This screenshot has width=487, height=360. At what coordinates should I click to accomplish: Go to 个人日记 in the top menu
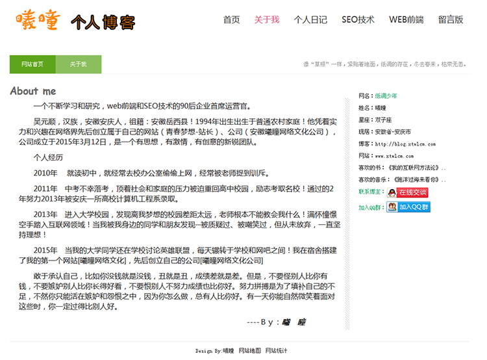pos(310,19)
